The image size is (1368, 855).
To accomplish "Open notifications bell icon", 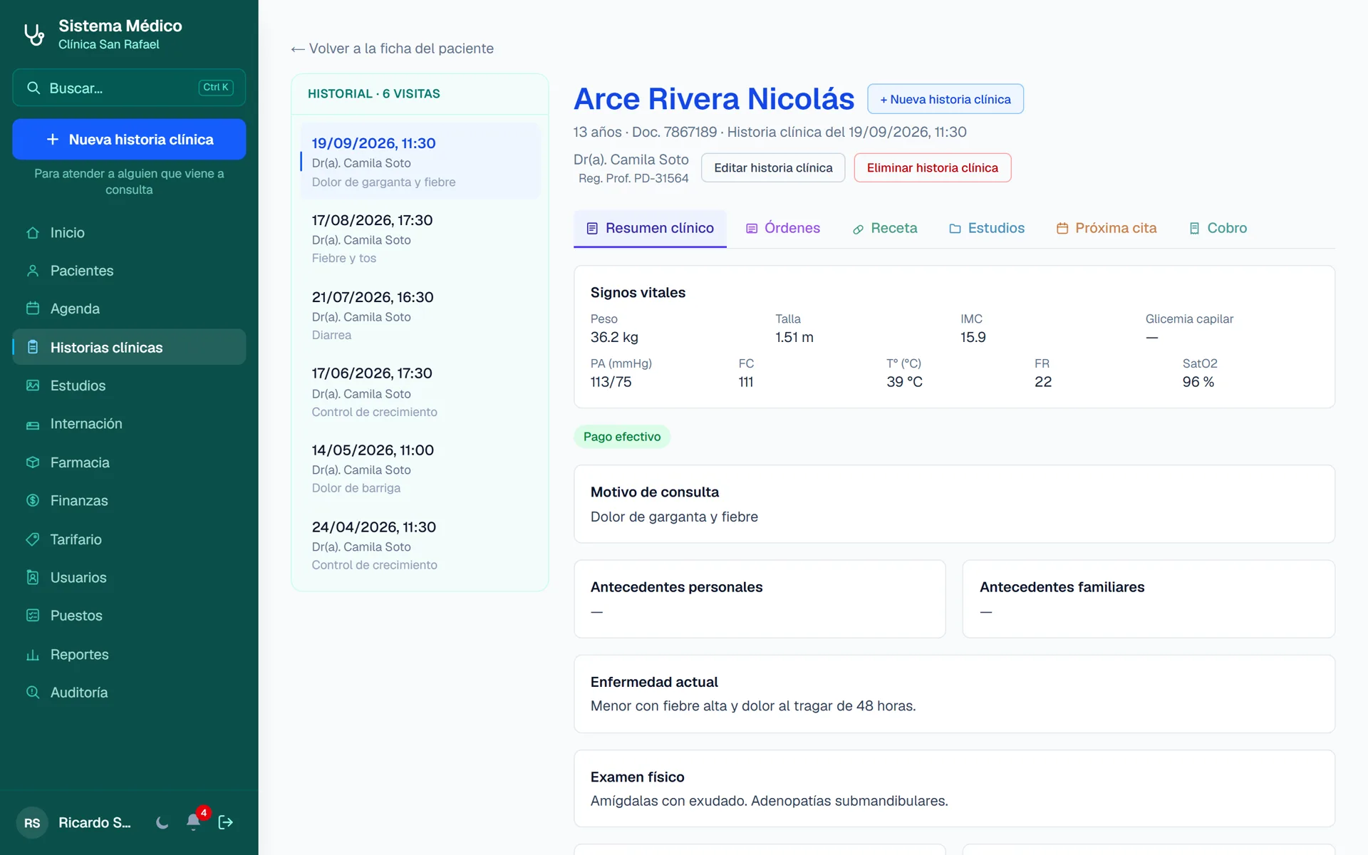I will tap(193, 822).
